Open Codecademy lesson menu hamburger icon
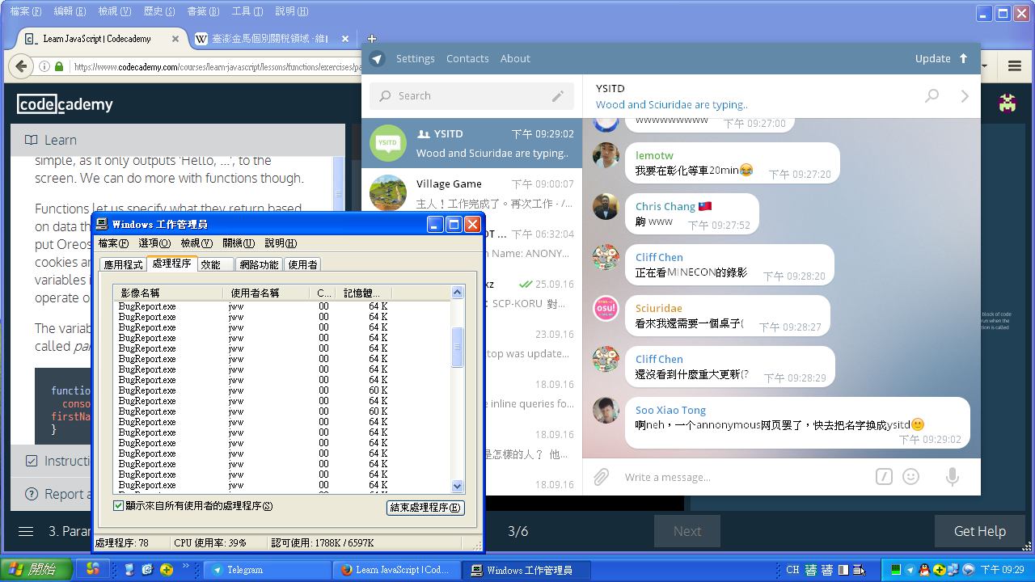 [x=26, y=531]
